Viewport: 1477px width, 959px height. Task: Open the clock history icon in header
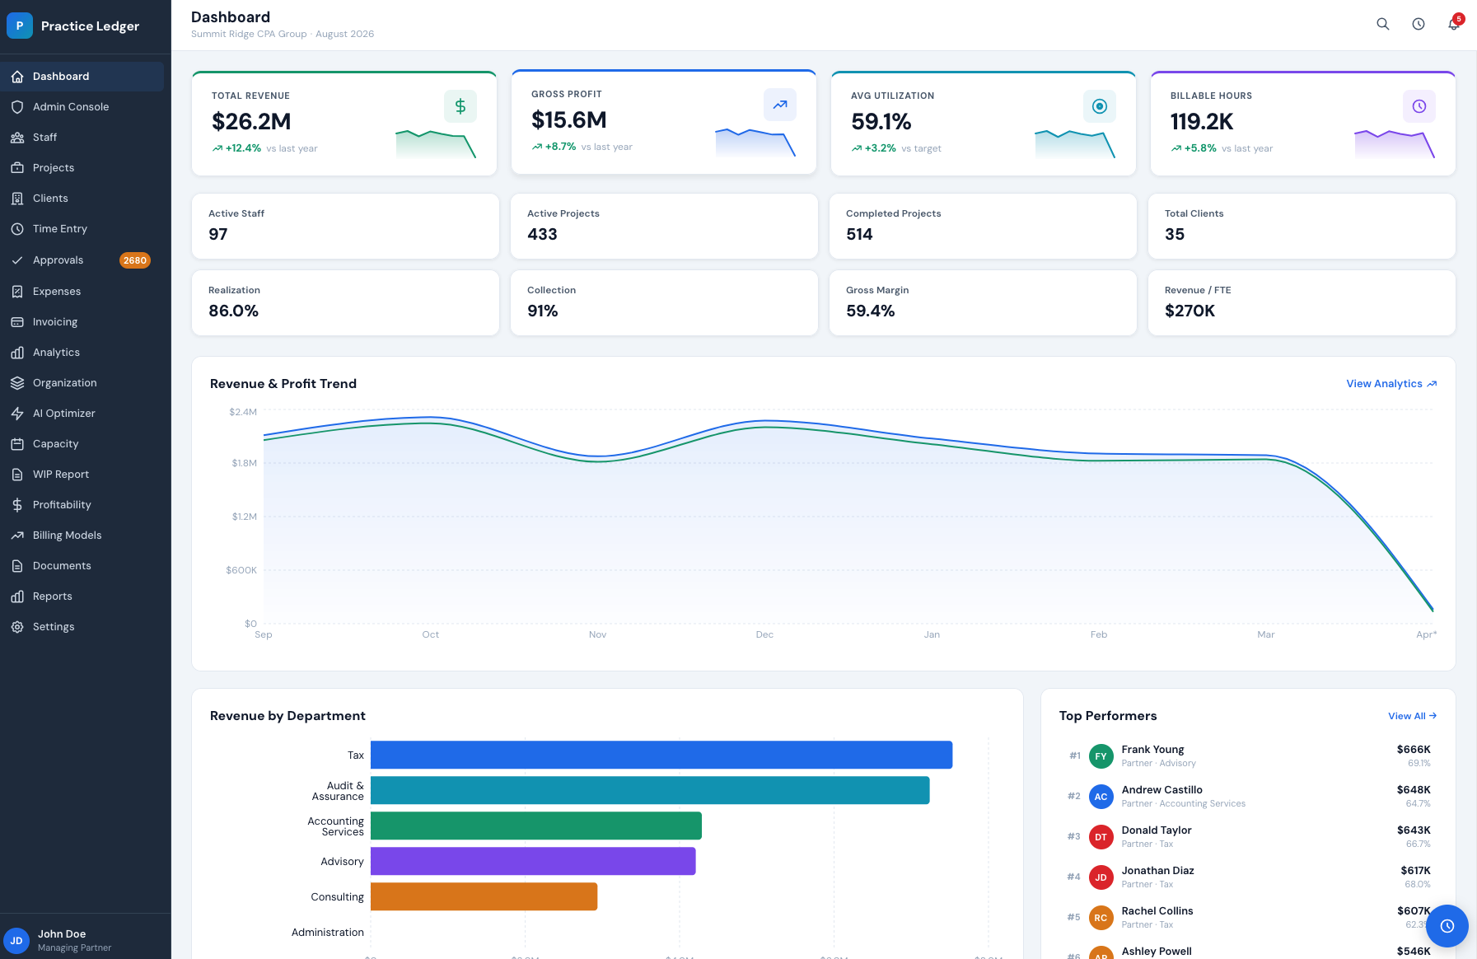1419,24
